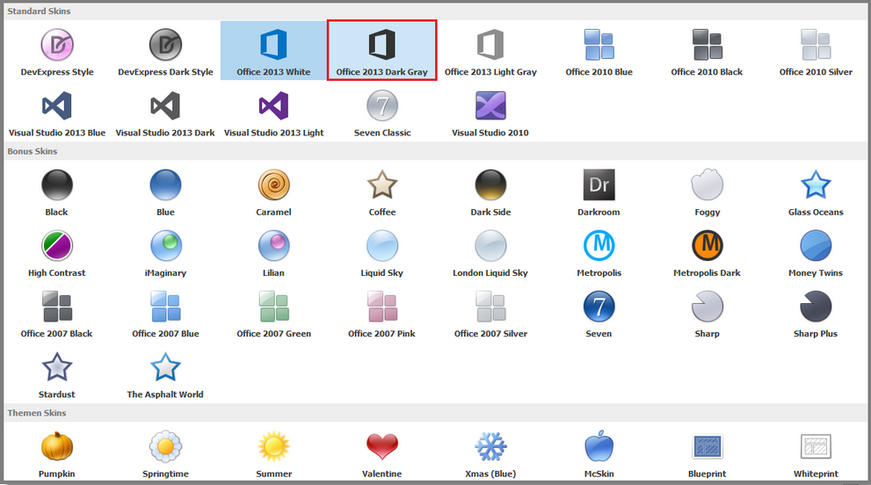Click the Themen Skins group header
This screenshot has height=485, width=871.
[436, 413]
